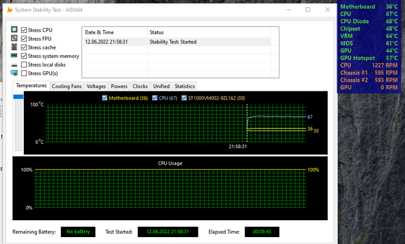Click the RAM module icon beside Stress system memory
Viewport: 405px width, 244px height.
[14, 56]
